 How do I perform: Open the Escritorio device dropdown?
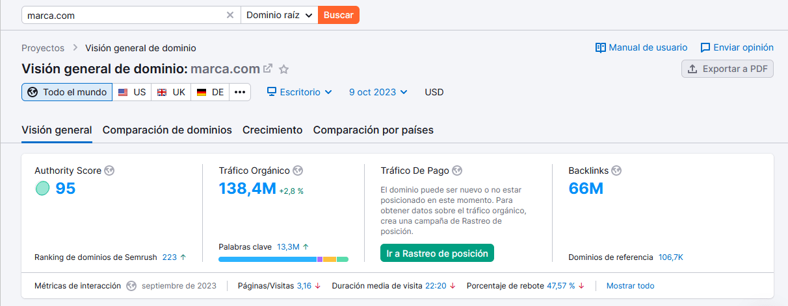(300, 92)
